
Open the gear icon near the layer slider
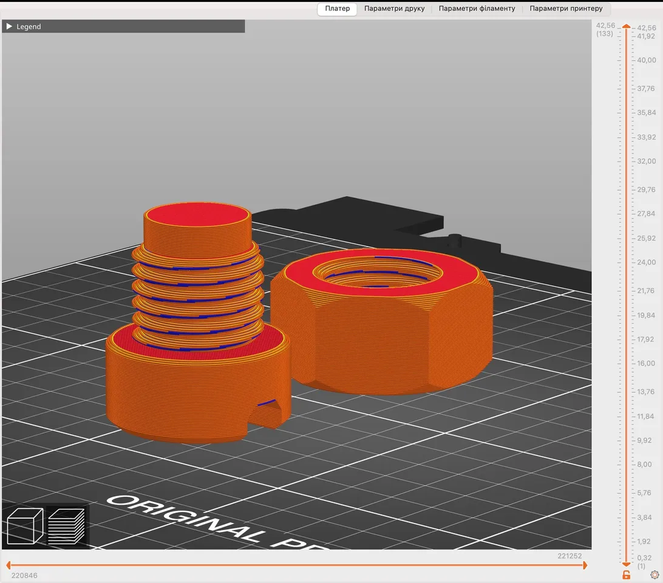click(x=654, y=574)
